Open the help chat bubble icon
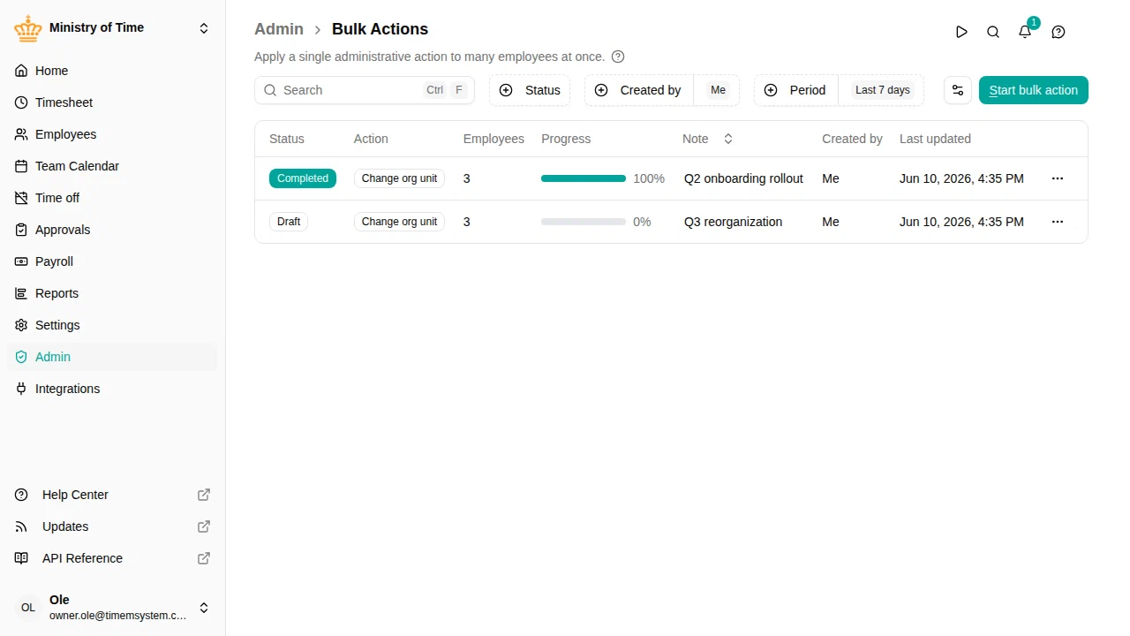1130x636 pixels. (1058, 32)
